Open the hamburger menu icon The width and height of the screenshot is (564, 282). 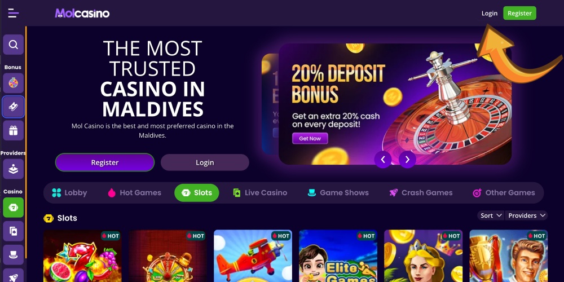14,14
